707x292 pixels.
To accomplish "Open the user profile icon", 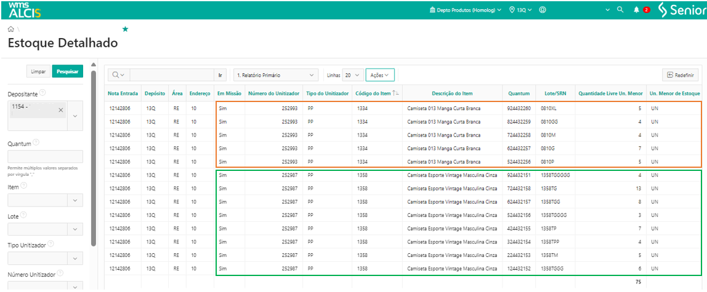I will tap(543, 10).
